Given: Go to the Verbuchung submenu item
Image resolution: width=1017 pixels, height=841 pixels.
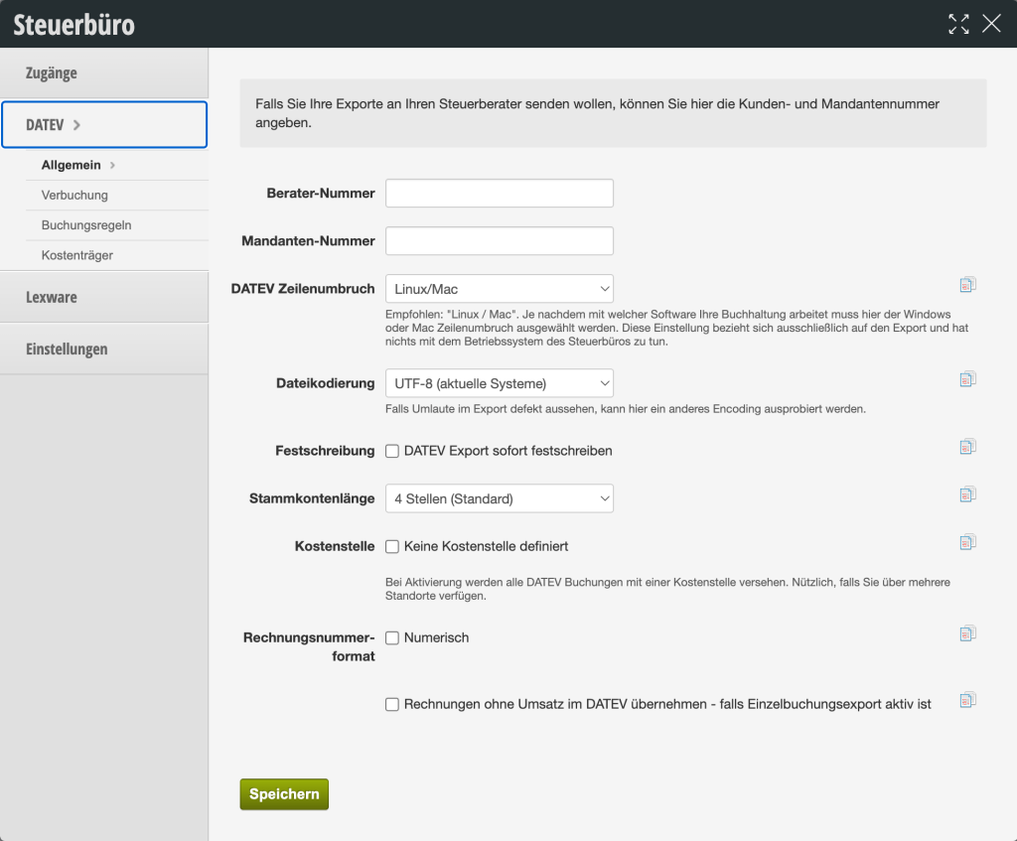Looking at the screenshot, I should click(x=117, y=196).
